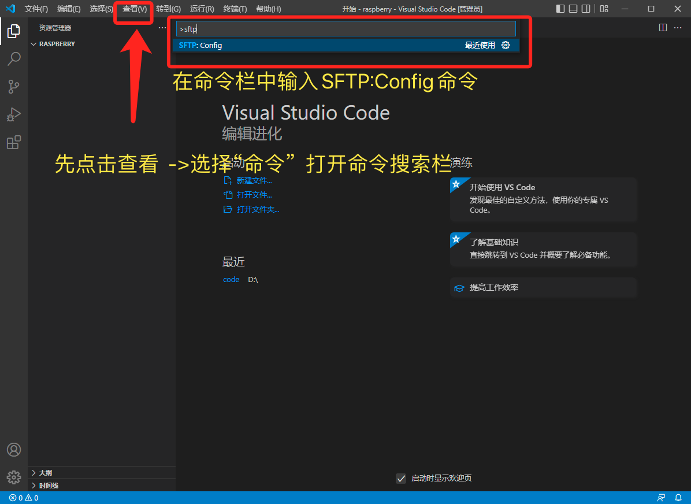Open the 选择(S) menu
This screenshot has width=691, height=504.
point(101,9)
